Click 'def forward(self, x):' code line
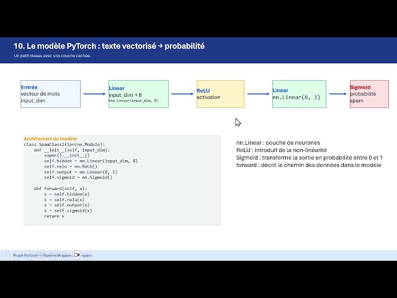The image size is (397, 298). (x=60, y=189)
